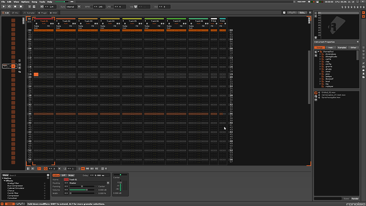The width and height of the screenshot is (366, 206).
Task: Open the Sync Internal dropdown
Action: point(79,7)
